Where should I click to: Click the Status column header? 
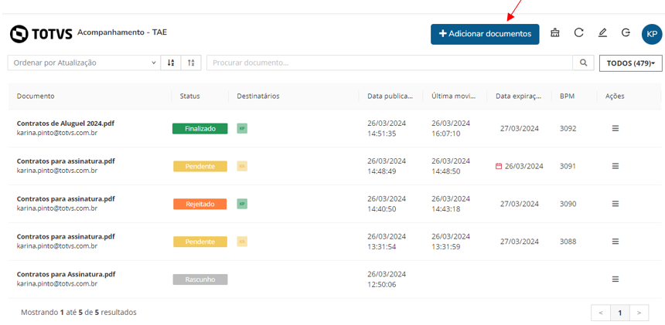(x=189, y=96)
